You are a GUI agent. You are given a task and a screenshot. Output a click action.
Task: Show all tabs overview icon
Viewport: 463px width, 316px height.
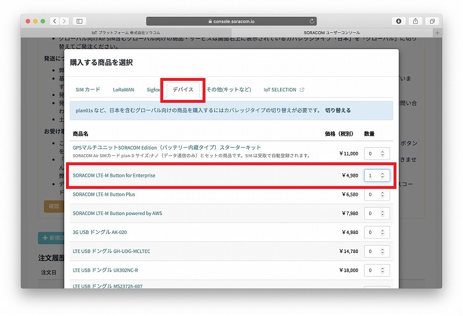click(x=432, y=21)
